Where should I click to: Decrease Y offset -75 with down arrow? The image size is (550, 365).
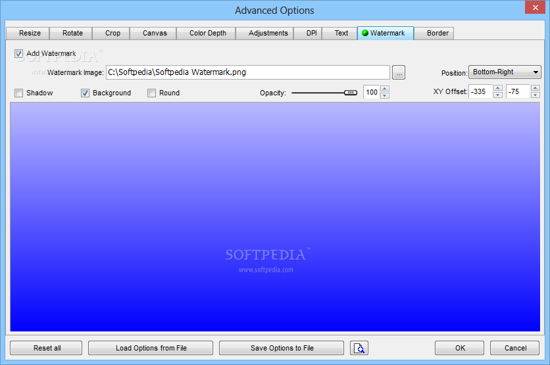[536, 95]
